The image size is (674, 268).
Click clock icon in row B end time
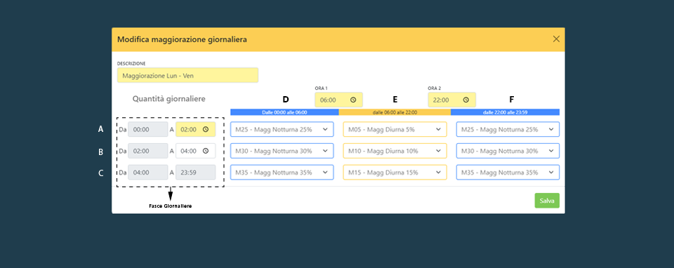pos(206,151)
